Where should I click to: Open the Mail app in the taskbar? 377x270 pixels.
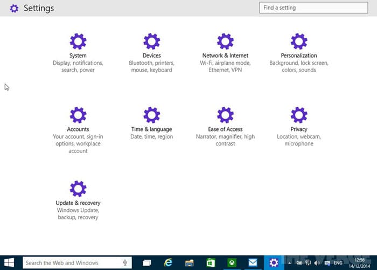coord(253,262)
